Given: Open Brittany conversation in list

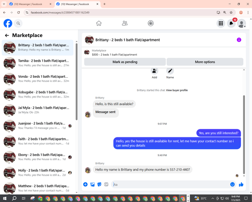Looking at the screenshot, I should point(37,47).
